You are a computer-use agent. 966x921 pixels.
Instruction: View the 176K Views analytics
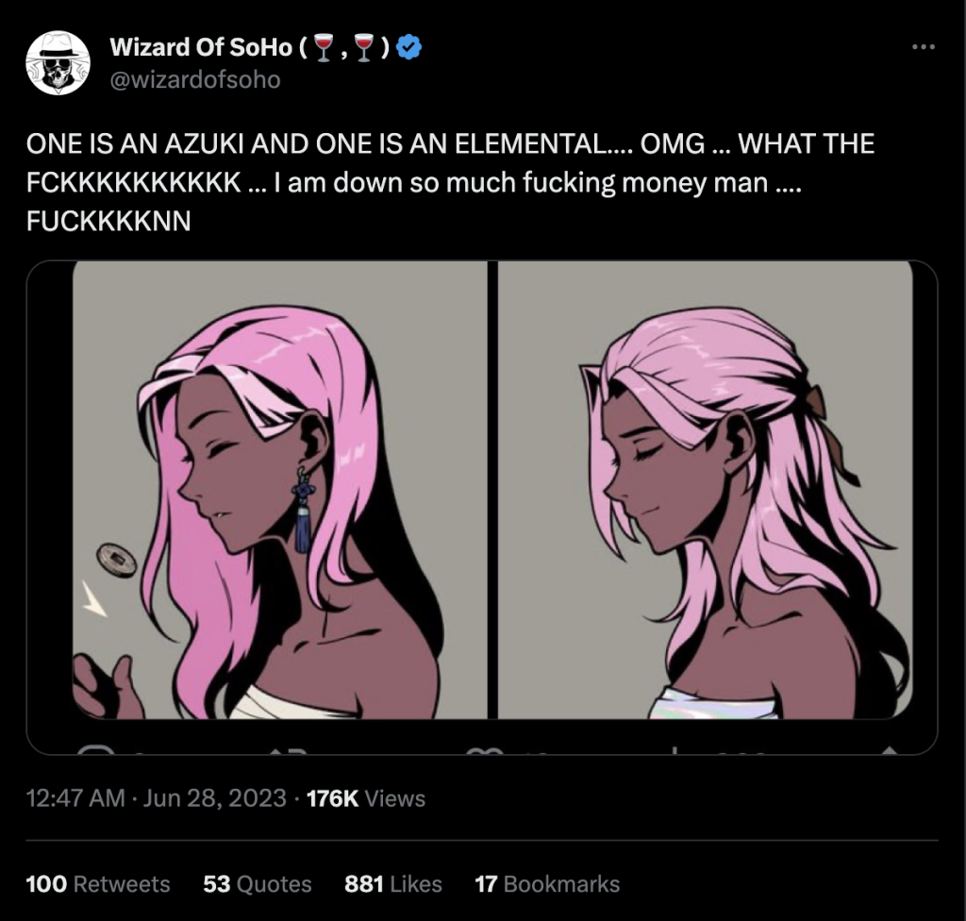coord(366,798)
